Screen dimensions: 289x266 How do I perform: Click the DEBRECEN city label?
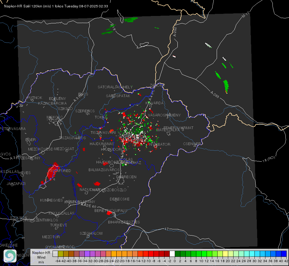pyautogui.click(x=126, y=177)
